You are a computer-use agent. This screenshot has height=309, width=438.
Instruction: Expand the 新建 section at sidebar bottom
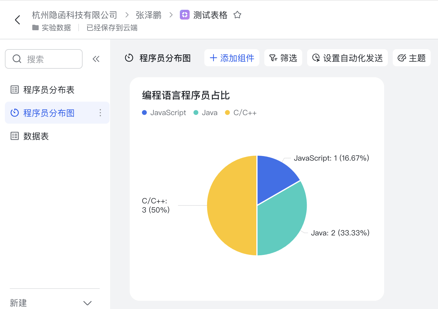pyautogui.click(x=87, y=303)
